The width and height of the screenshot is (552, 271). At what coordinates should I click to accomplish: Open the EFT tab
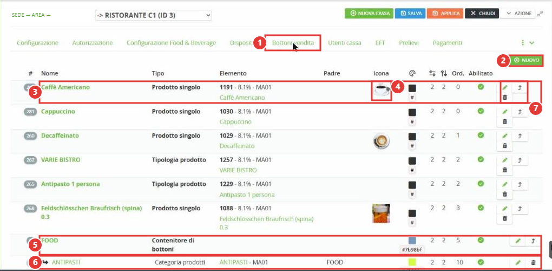380,43
